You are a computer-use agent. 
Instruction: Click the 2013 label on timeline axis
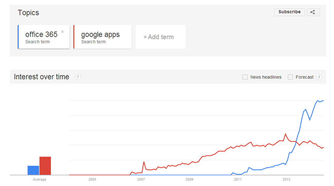(286, 179)
